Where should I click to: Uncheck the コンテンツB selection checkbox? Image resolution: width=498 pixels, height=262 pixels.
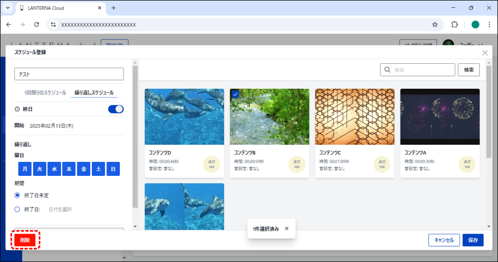click(235, 94)
